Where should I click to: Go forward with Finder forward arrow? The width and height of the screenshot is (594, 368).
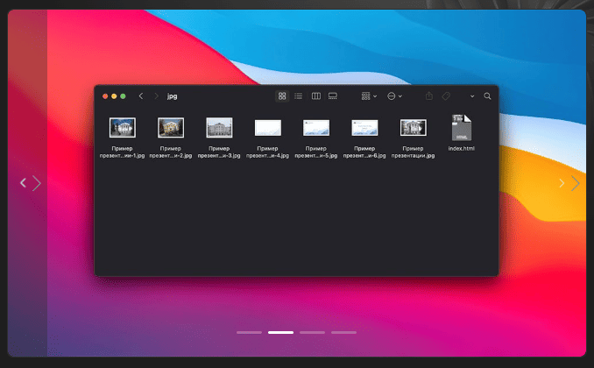click(156, 96)
